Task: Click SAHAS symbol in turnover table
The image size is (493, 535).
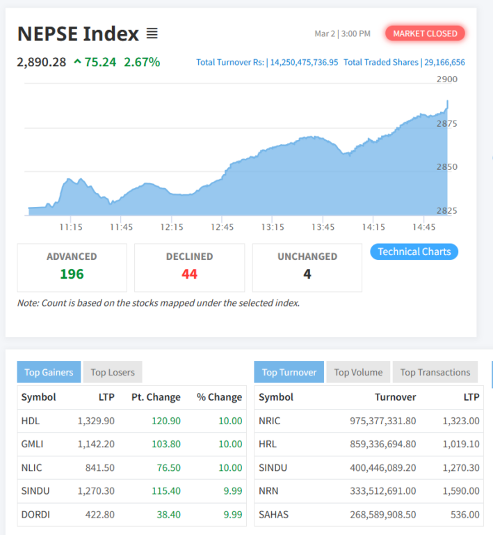Action: (273, 514)
